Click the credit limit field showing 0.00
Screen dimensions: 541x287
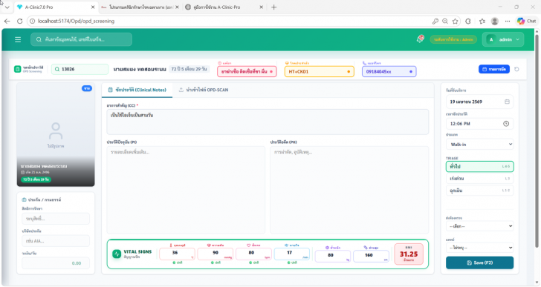click(x=56, y=263)
